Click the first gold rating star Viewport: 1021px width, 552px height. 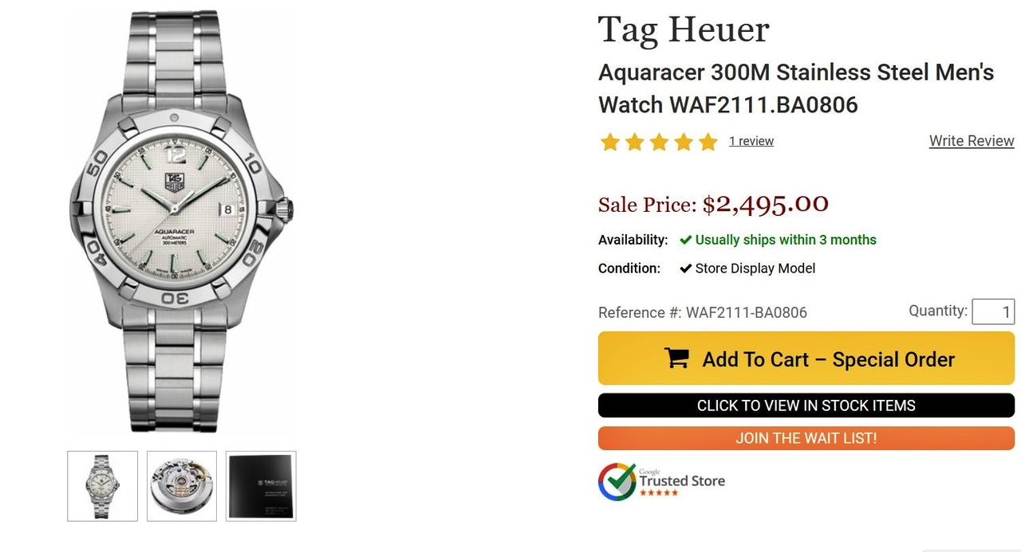609,142
